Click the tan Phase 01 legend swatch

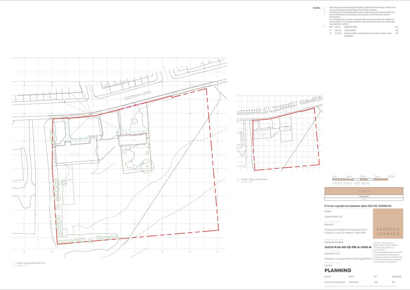tap(364, 191)
